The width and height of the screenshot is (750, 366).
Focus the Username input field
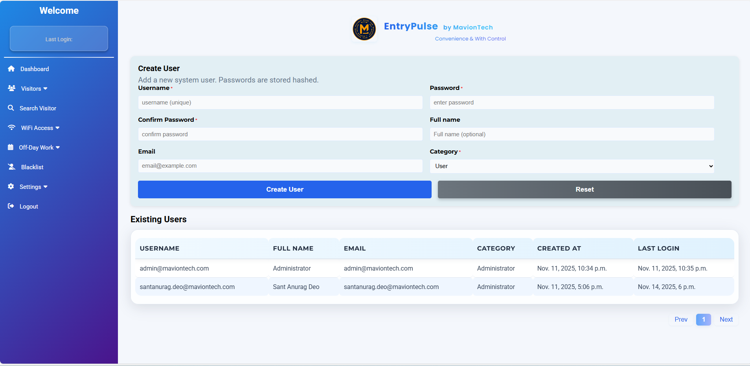click(280, 102)
